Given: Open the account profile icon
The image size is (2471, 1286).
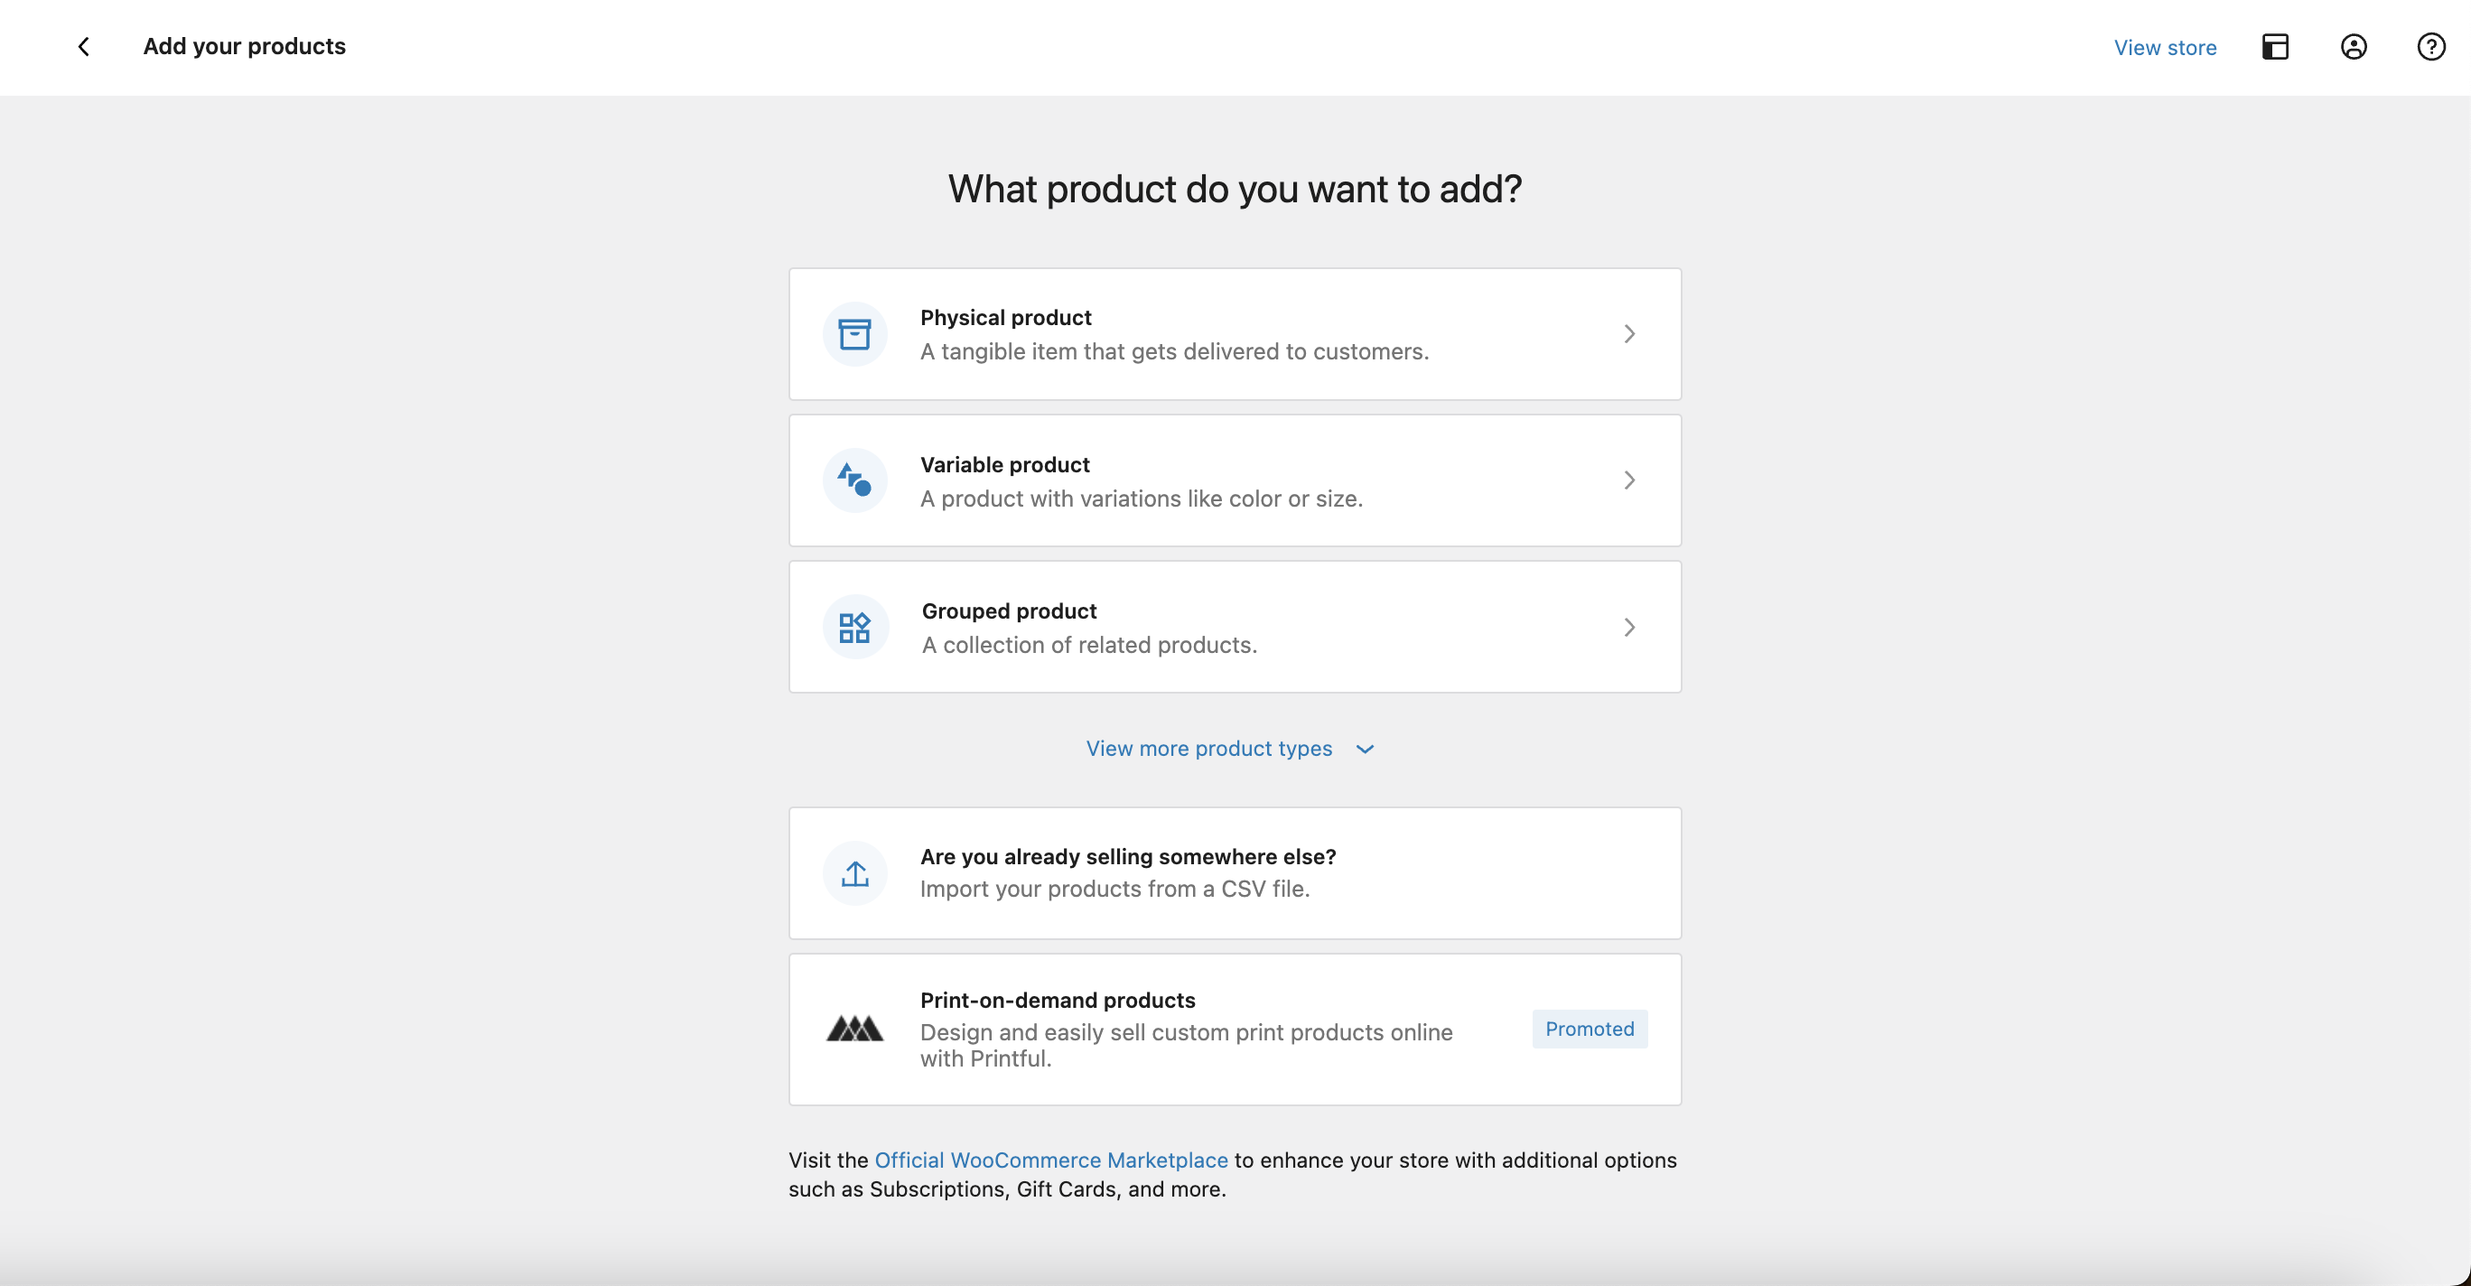Looking at the screenshot, I should click(x=2353, y=46).
